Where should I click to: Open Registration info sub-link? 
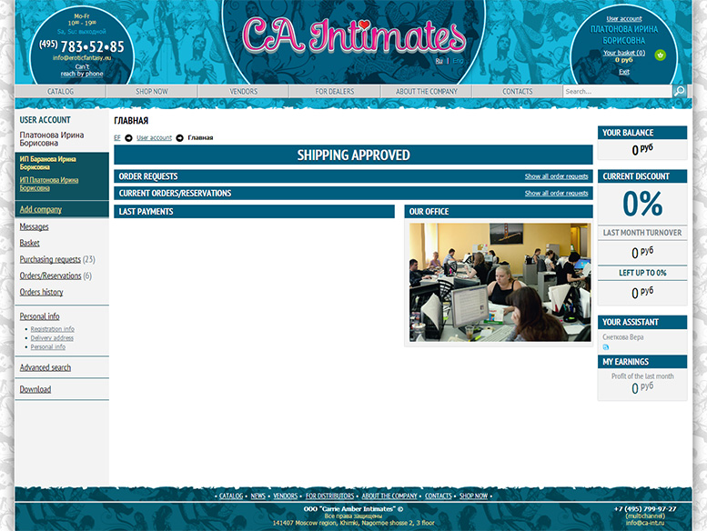coord(52,329)
